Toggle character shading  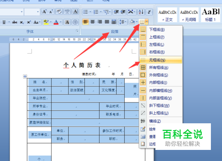67,22
